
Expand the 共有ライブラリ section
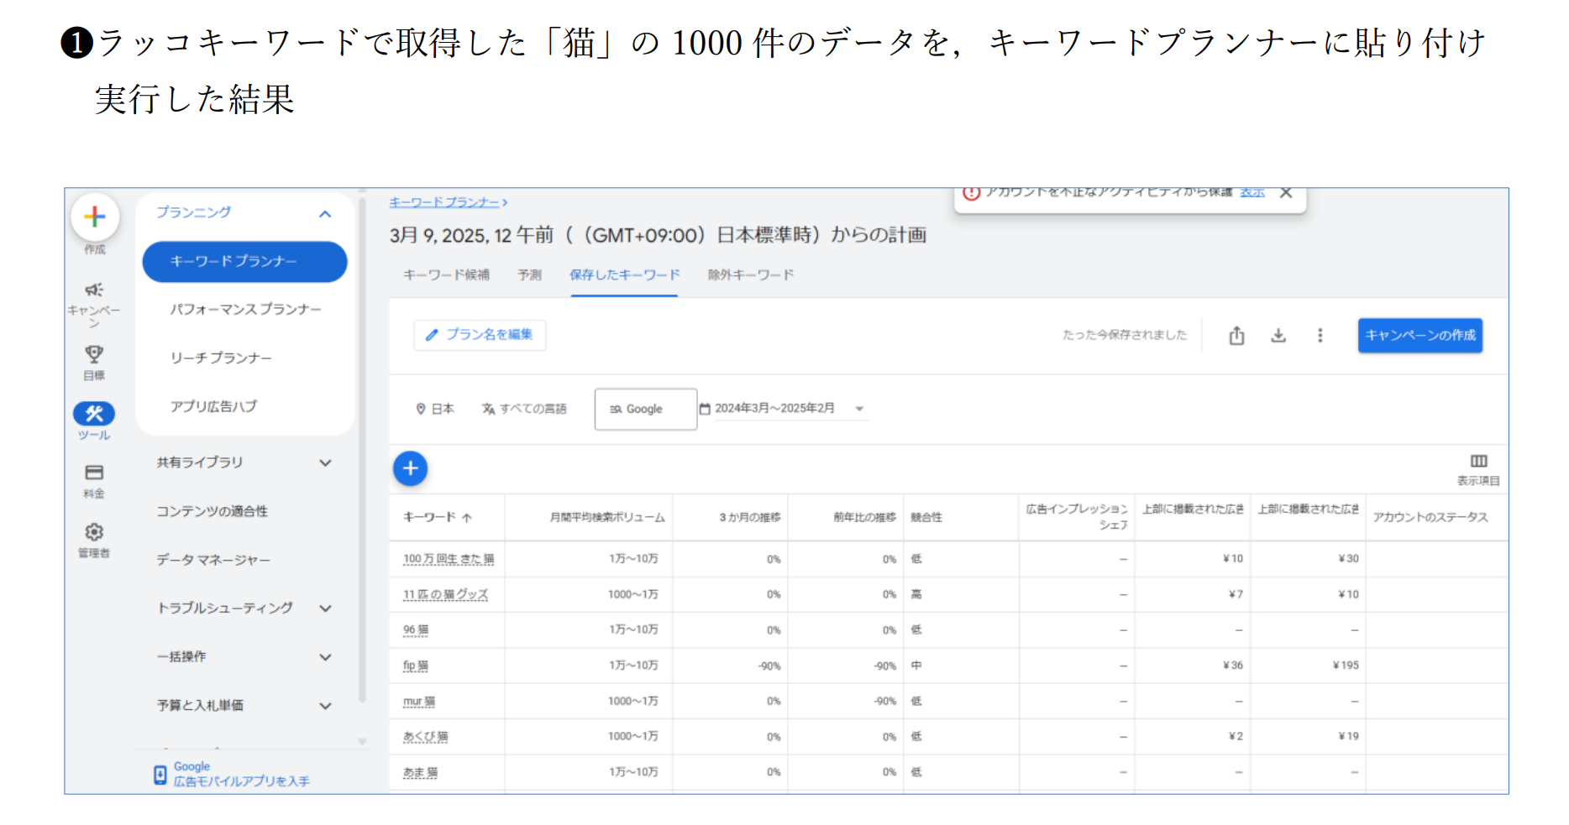coord(325,462)
